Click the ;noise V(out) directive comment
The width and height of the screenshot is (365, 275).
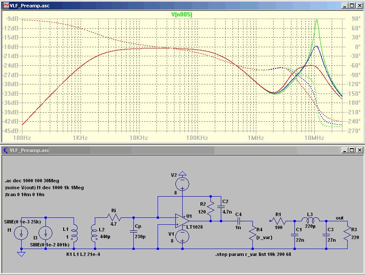click(x=44, y=188)
